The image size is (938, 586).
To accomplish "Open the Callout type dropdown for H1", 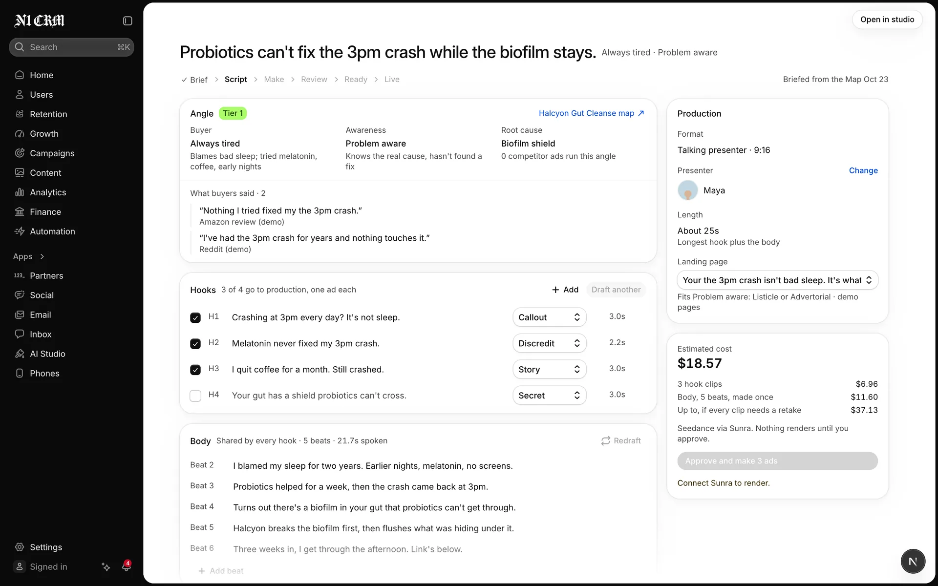I will tap(549, 317).
